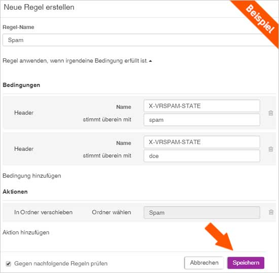Image resolution: width=279 pixels, height=273 pixels.
Task: Edit the match value field 'dce'
Action: (202, 156)
